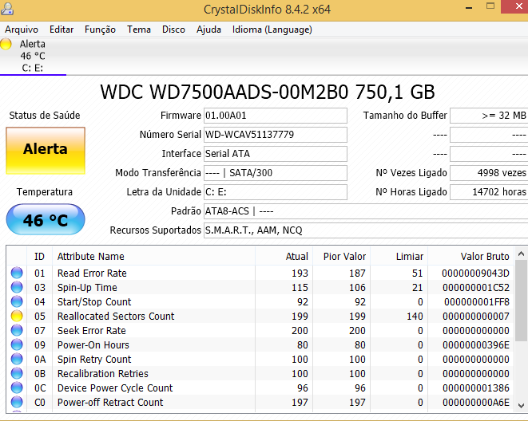Open the Ajuda menu
Image resolution: width=528 pixels, height=421 pixels.
[208, 30]
